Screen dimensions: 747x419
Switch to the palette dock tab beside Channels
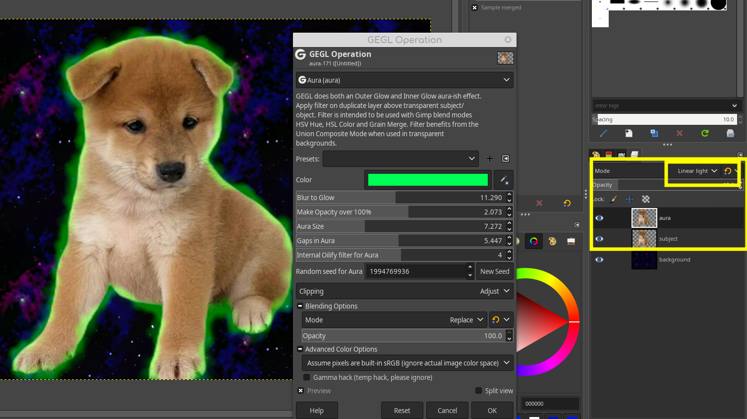596,155
